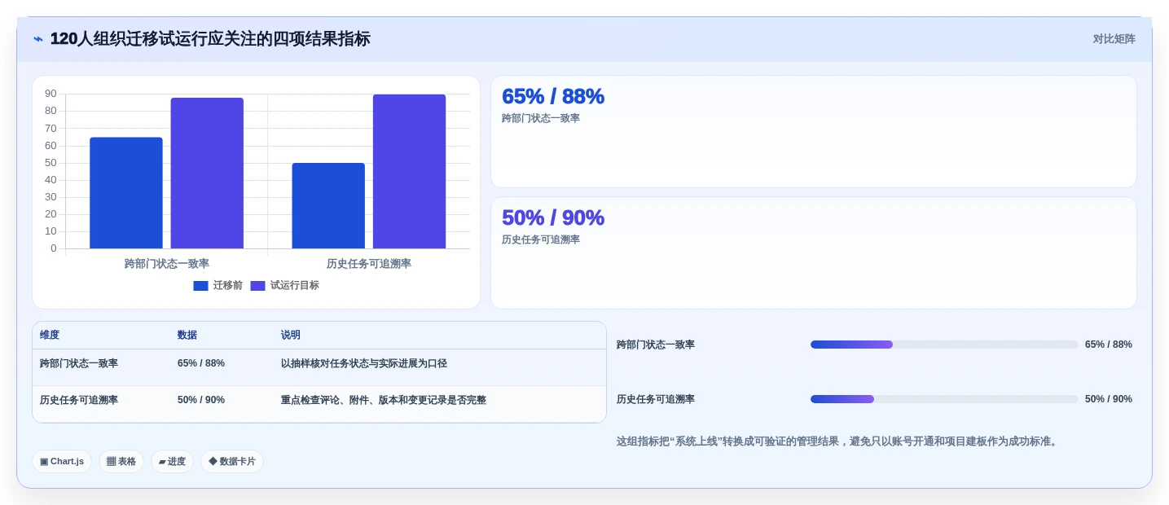This screenshot has width=1169, height=505.
Task: Click the 试运行目标 bar for 跨部门状态一致率
Action: pos(207,173)
